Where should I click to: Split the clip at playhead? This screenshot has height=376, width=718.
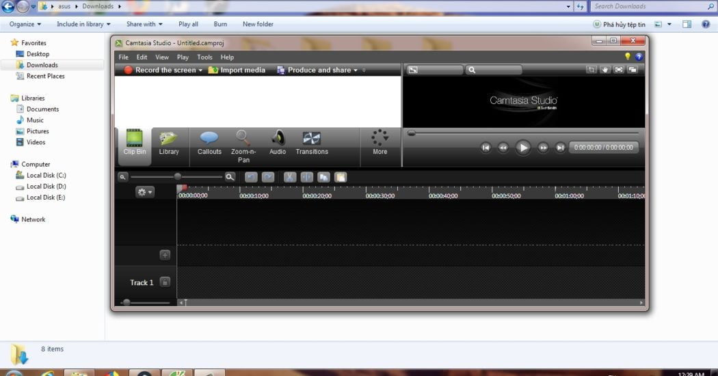307,177
